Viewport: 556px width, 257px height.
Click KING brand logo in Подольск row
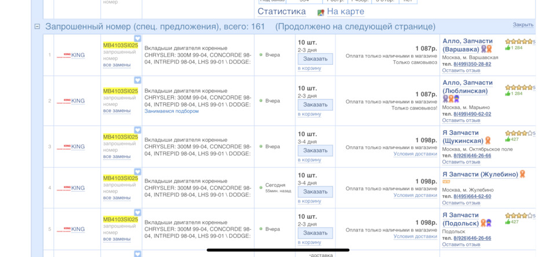coord(64,229)
